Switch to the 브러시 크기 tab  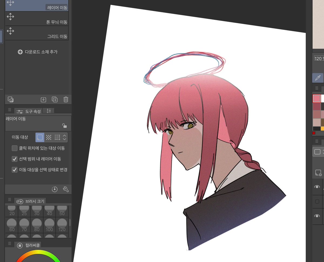[30, 201]
